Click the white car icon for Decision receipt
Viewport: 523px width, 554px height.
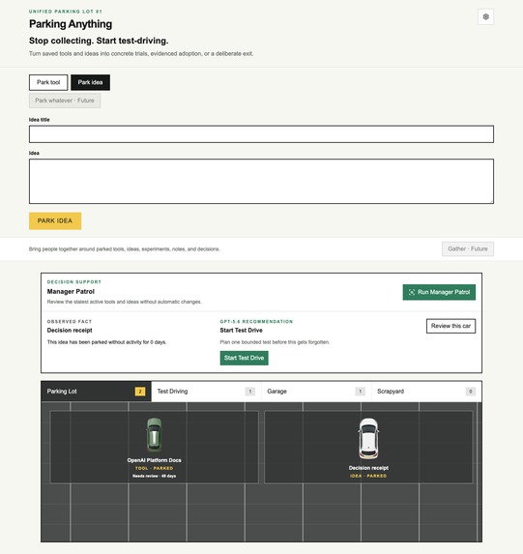click(368, 439)
